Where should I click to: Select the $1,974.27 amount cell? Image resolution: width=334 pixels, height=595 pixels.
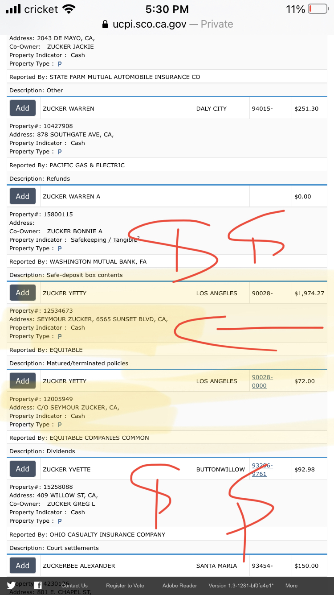[309, 293]
